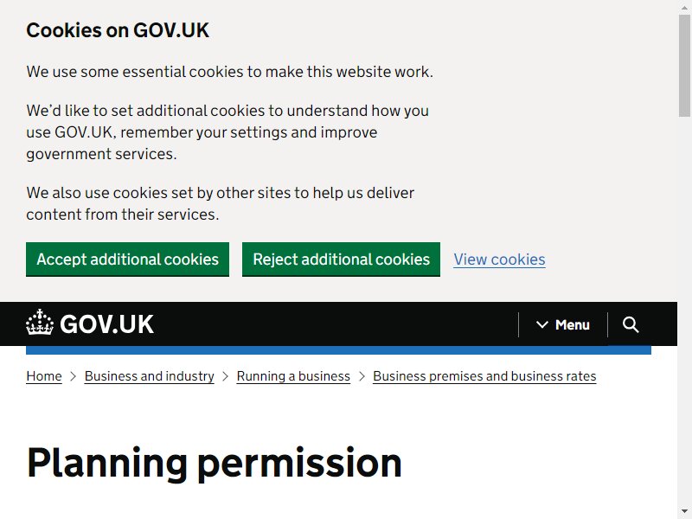
Task: Toggle the Menu label in header
Action: pos(573,325)
